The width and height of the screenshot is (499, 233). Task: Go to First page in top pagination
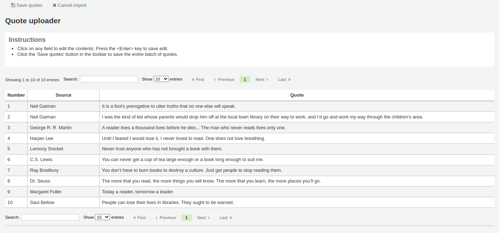pyautogui.click(x=198, y=79)
